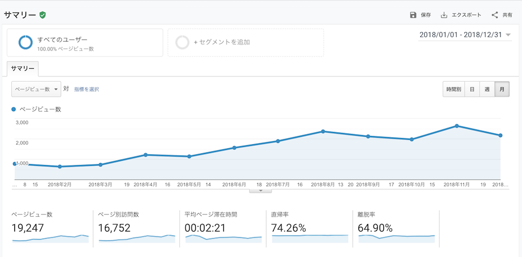Switch chart to 日 daily view
Screen dimensions: 522x257
472,89
